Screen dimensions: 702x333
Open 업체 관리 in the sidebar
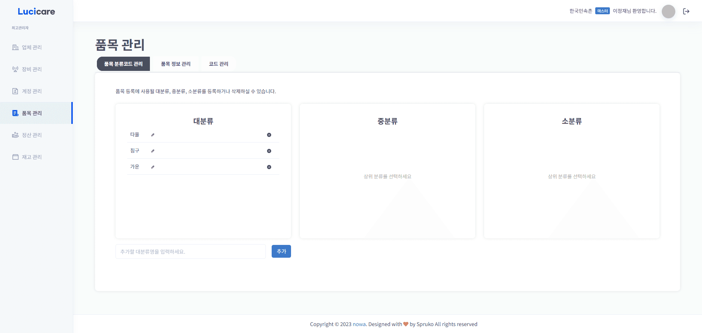32,48
